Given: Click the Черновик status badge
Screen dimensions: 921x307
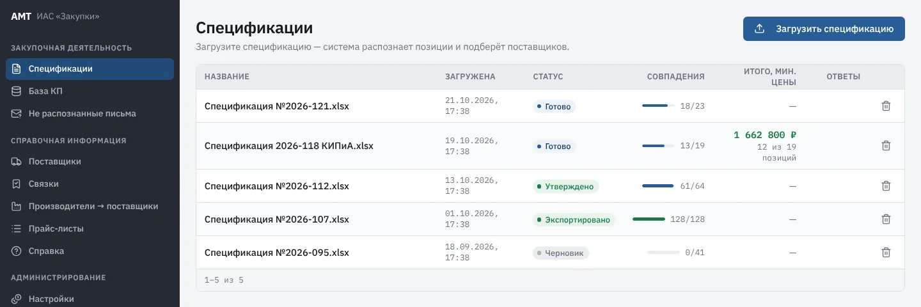Looking at the screenshot, I should click(561, 253).
